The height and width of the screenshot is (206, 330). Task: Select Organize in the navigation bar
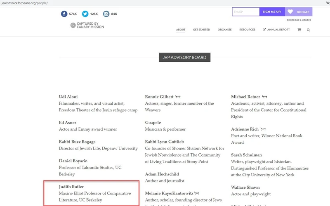point(224,30)
